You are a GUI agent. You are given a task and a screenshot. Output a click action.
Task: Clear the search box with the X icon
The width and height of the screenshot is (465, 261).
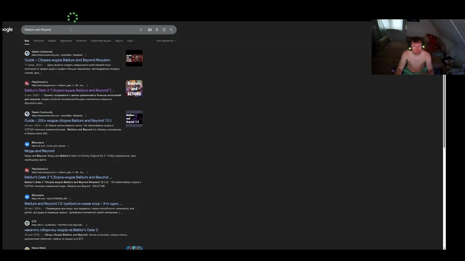[141, 30]
